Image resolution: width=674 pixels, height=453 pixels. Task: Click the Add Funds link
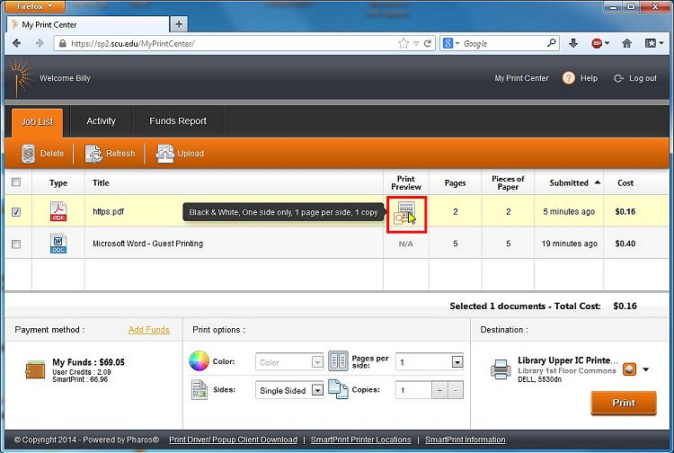148,330
